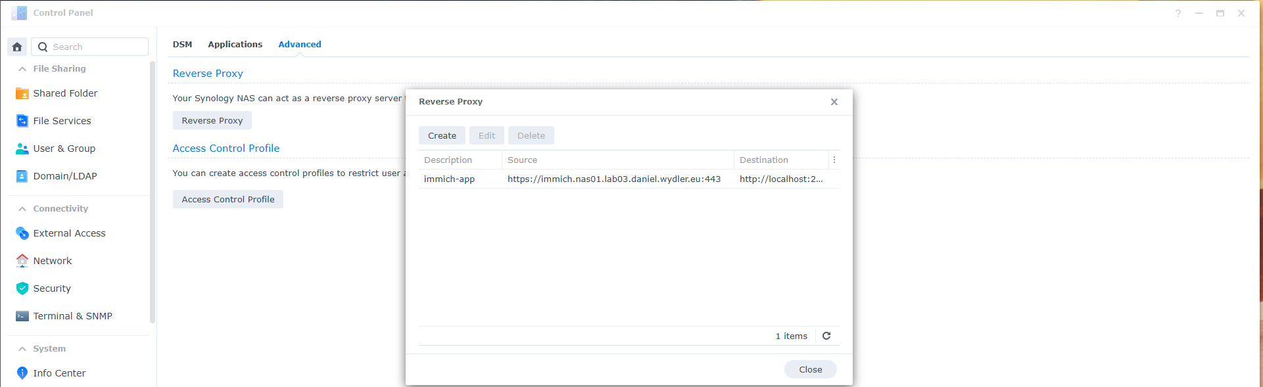Click the Home icon in sidebar
The height and width of the screenshot is (387, 1263).
click(x=17, y=47)
